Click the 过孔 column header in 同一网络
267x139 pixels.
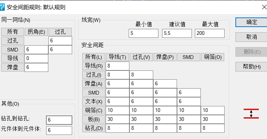tap(60, 32)
